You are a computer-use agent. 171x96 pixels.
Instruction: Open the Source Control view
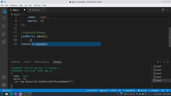[4, 26]
